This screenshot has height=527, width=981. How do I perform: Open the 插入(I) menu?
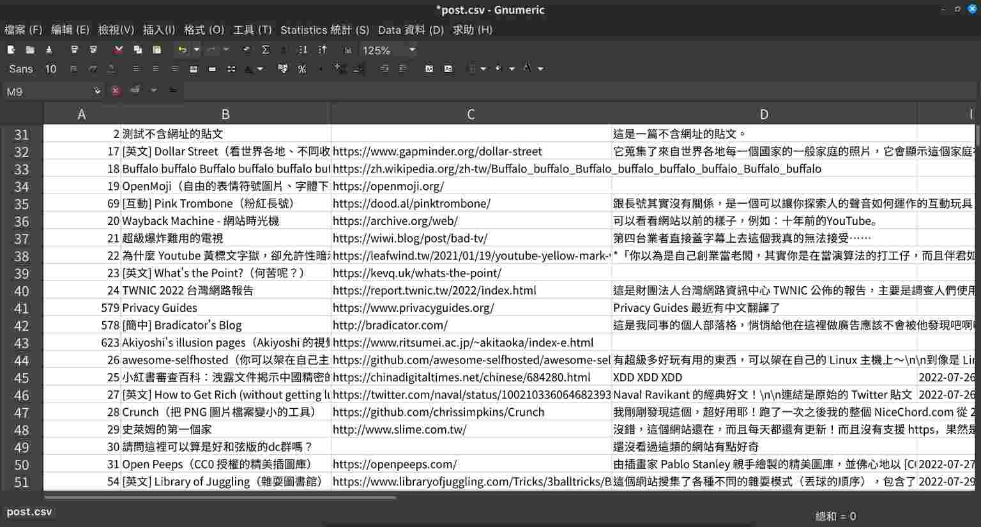159,29
